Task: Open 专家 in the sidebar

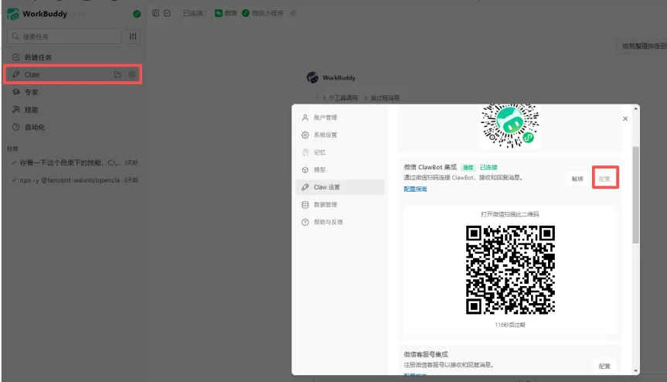Action: click(73, 92)
